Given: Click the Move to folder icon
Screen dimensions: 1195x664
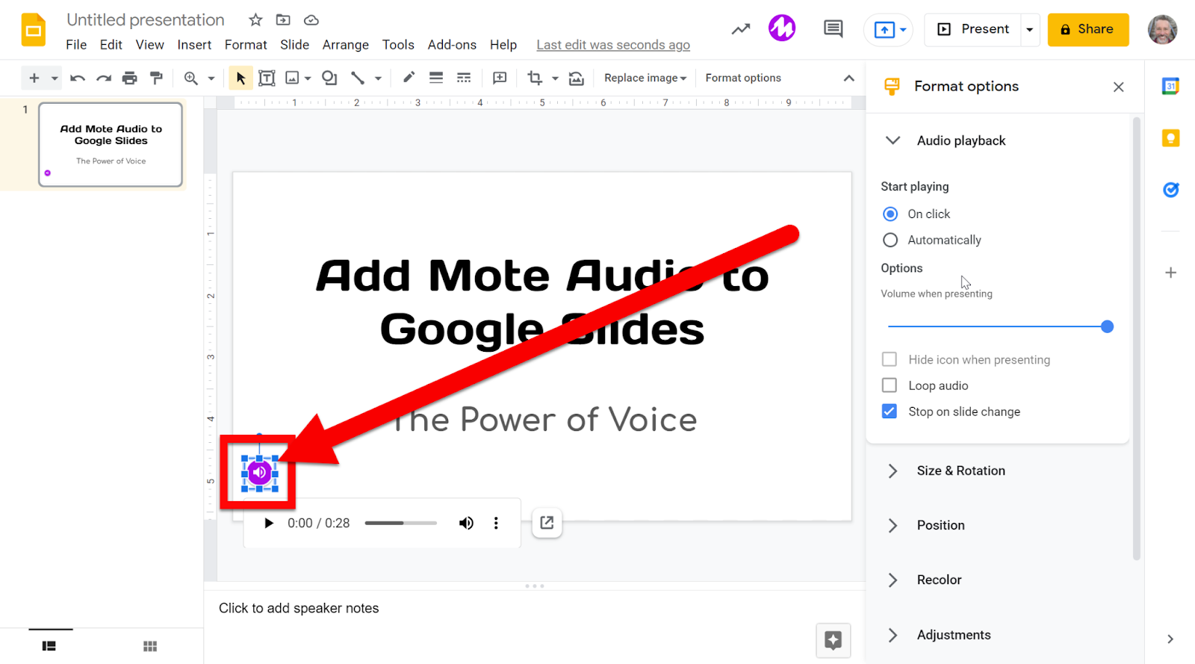Looking at the screenshot, I should pyautogui.click(x=283, y=20).
